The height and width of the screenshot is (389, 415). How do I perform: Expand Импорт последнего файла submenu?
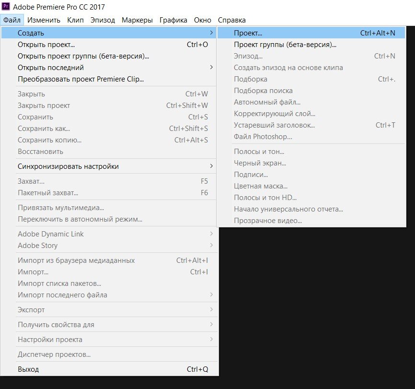point(109,295)
